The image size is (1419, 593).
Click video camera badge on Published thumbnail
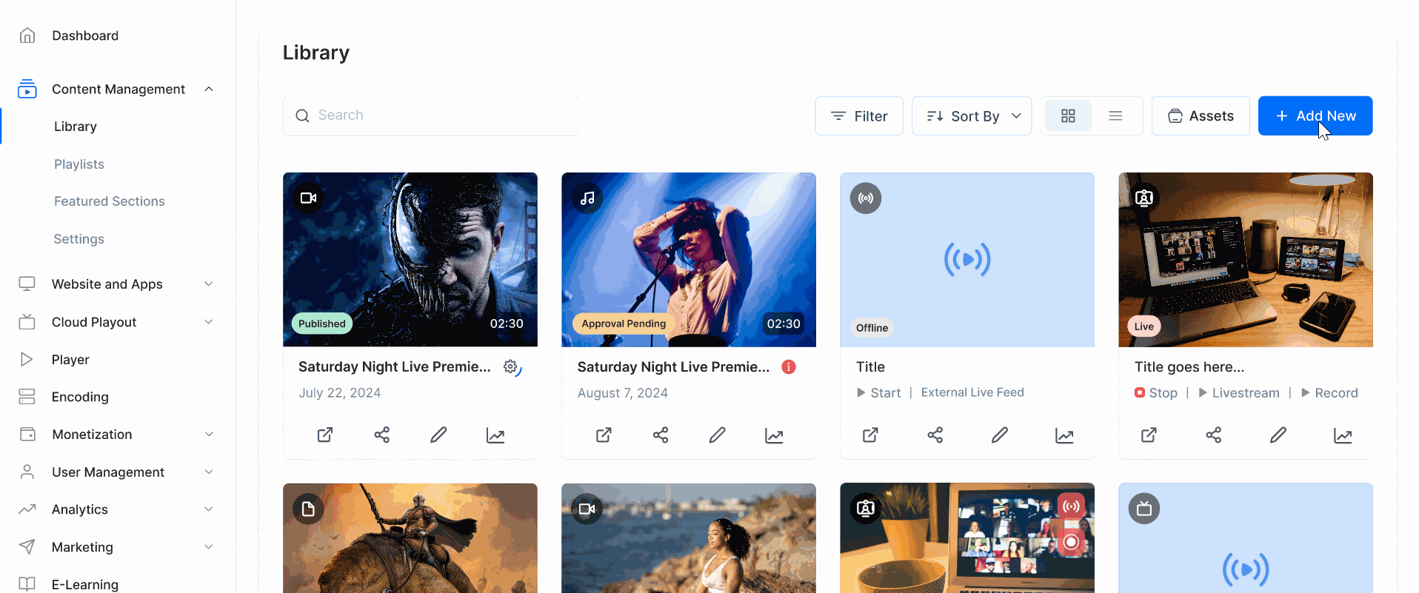tap(309, 198)
